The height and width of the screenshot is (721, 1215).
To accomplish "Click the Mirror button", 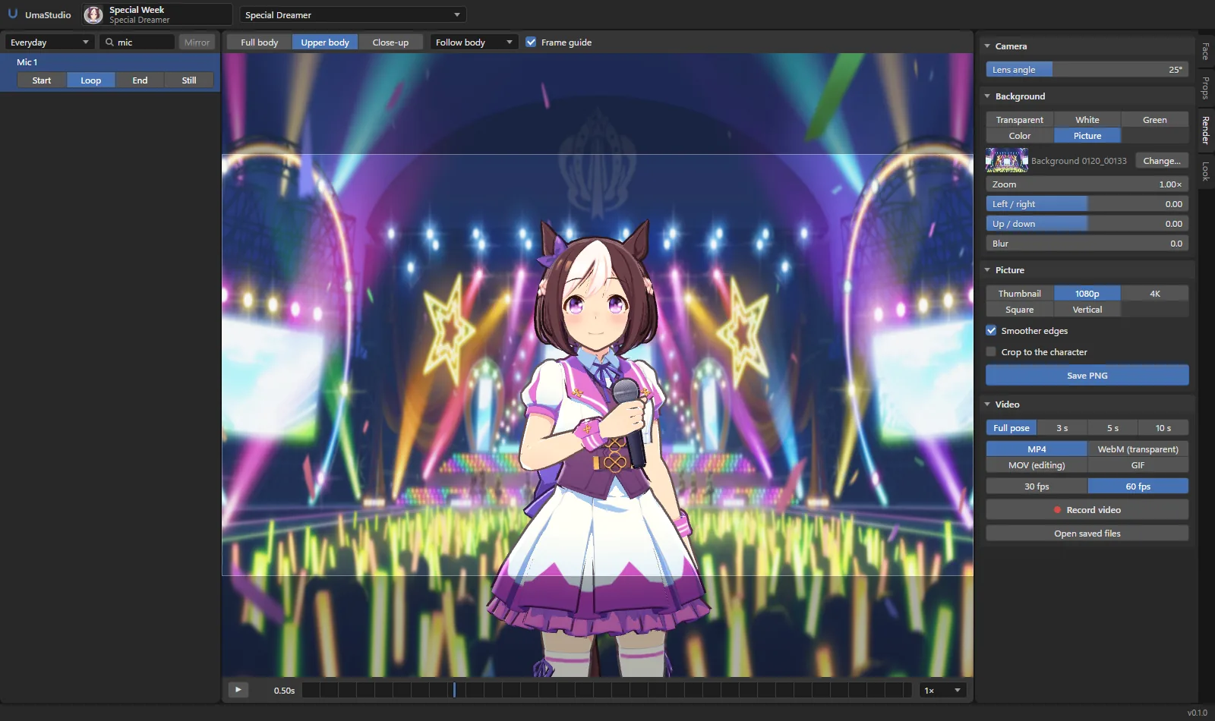I will point(197,43).
